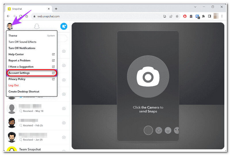Go to browser home page icon
Screen dimensions: 230x155
click(x=27, y=16)
